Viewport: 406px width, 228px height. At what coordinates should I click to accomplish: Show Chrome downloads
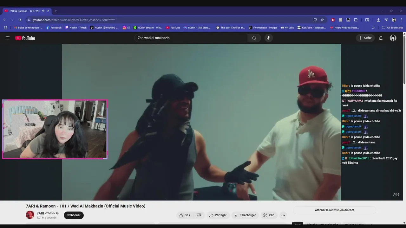(x=378, y=20)
